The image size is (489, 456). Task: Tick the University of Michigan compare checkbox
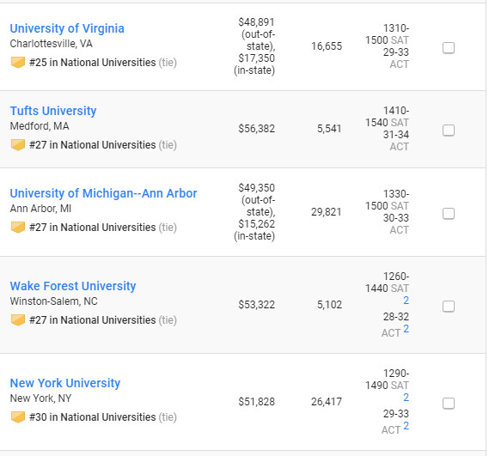(449, 214)
